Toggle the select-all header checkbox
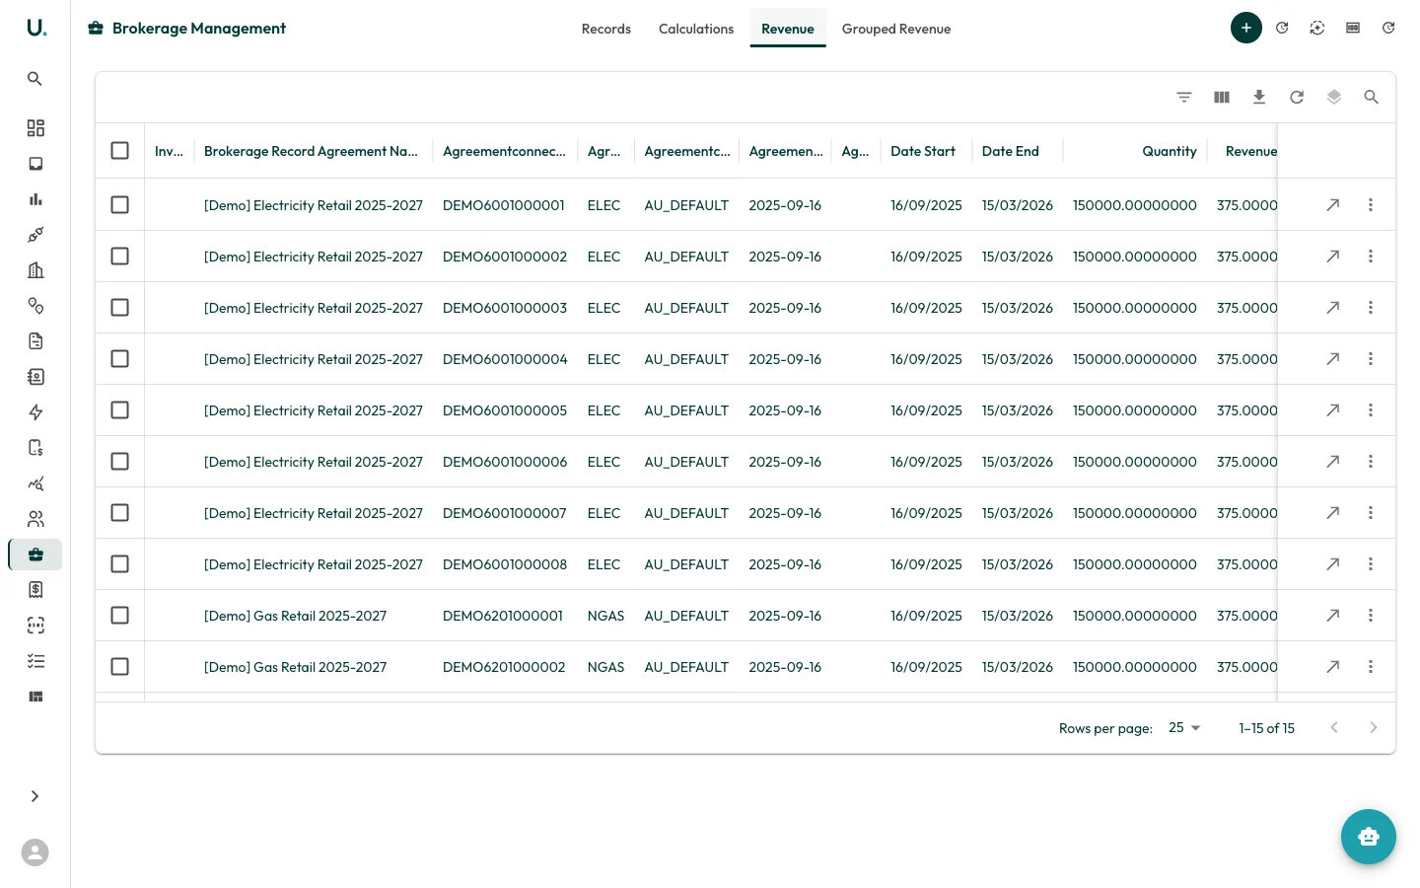The image size is (1420, 888). pyautogui.click(x=120, y=150)
